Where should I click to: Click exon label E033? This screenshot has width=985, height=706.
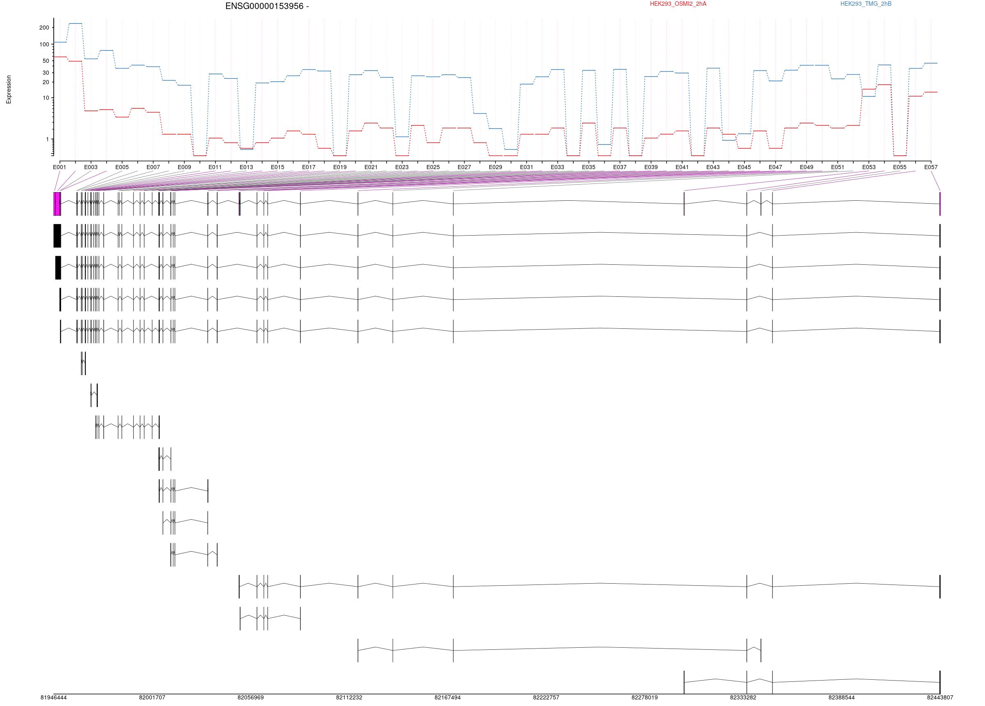point(558,167)
